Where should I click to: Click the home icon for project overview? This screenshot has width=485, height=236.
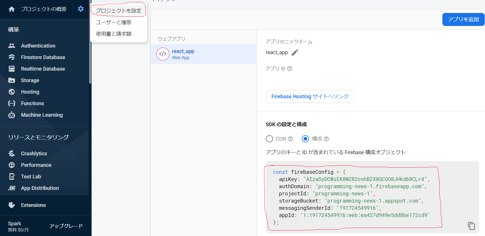[x=12, y=9]
